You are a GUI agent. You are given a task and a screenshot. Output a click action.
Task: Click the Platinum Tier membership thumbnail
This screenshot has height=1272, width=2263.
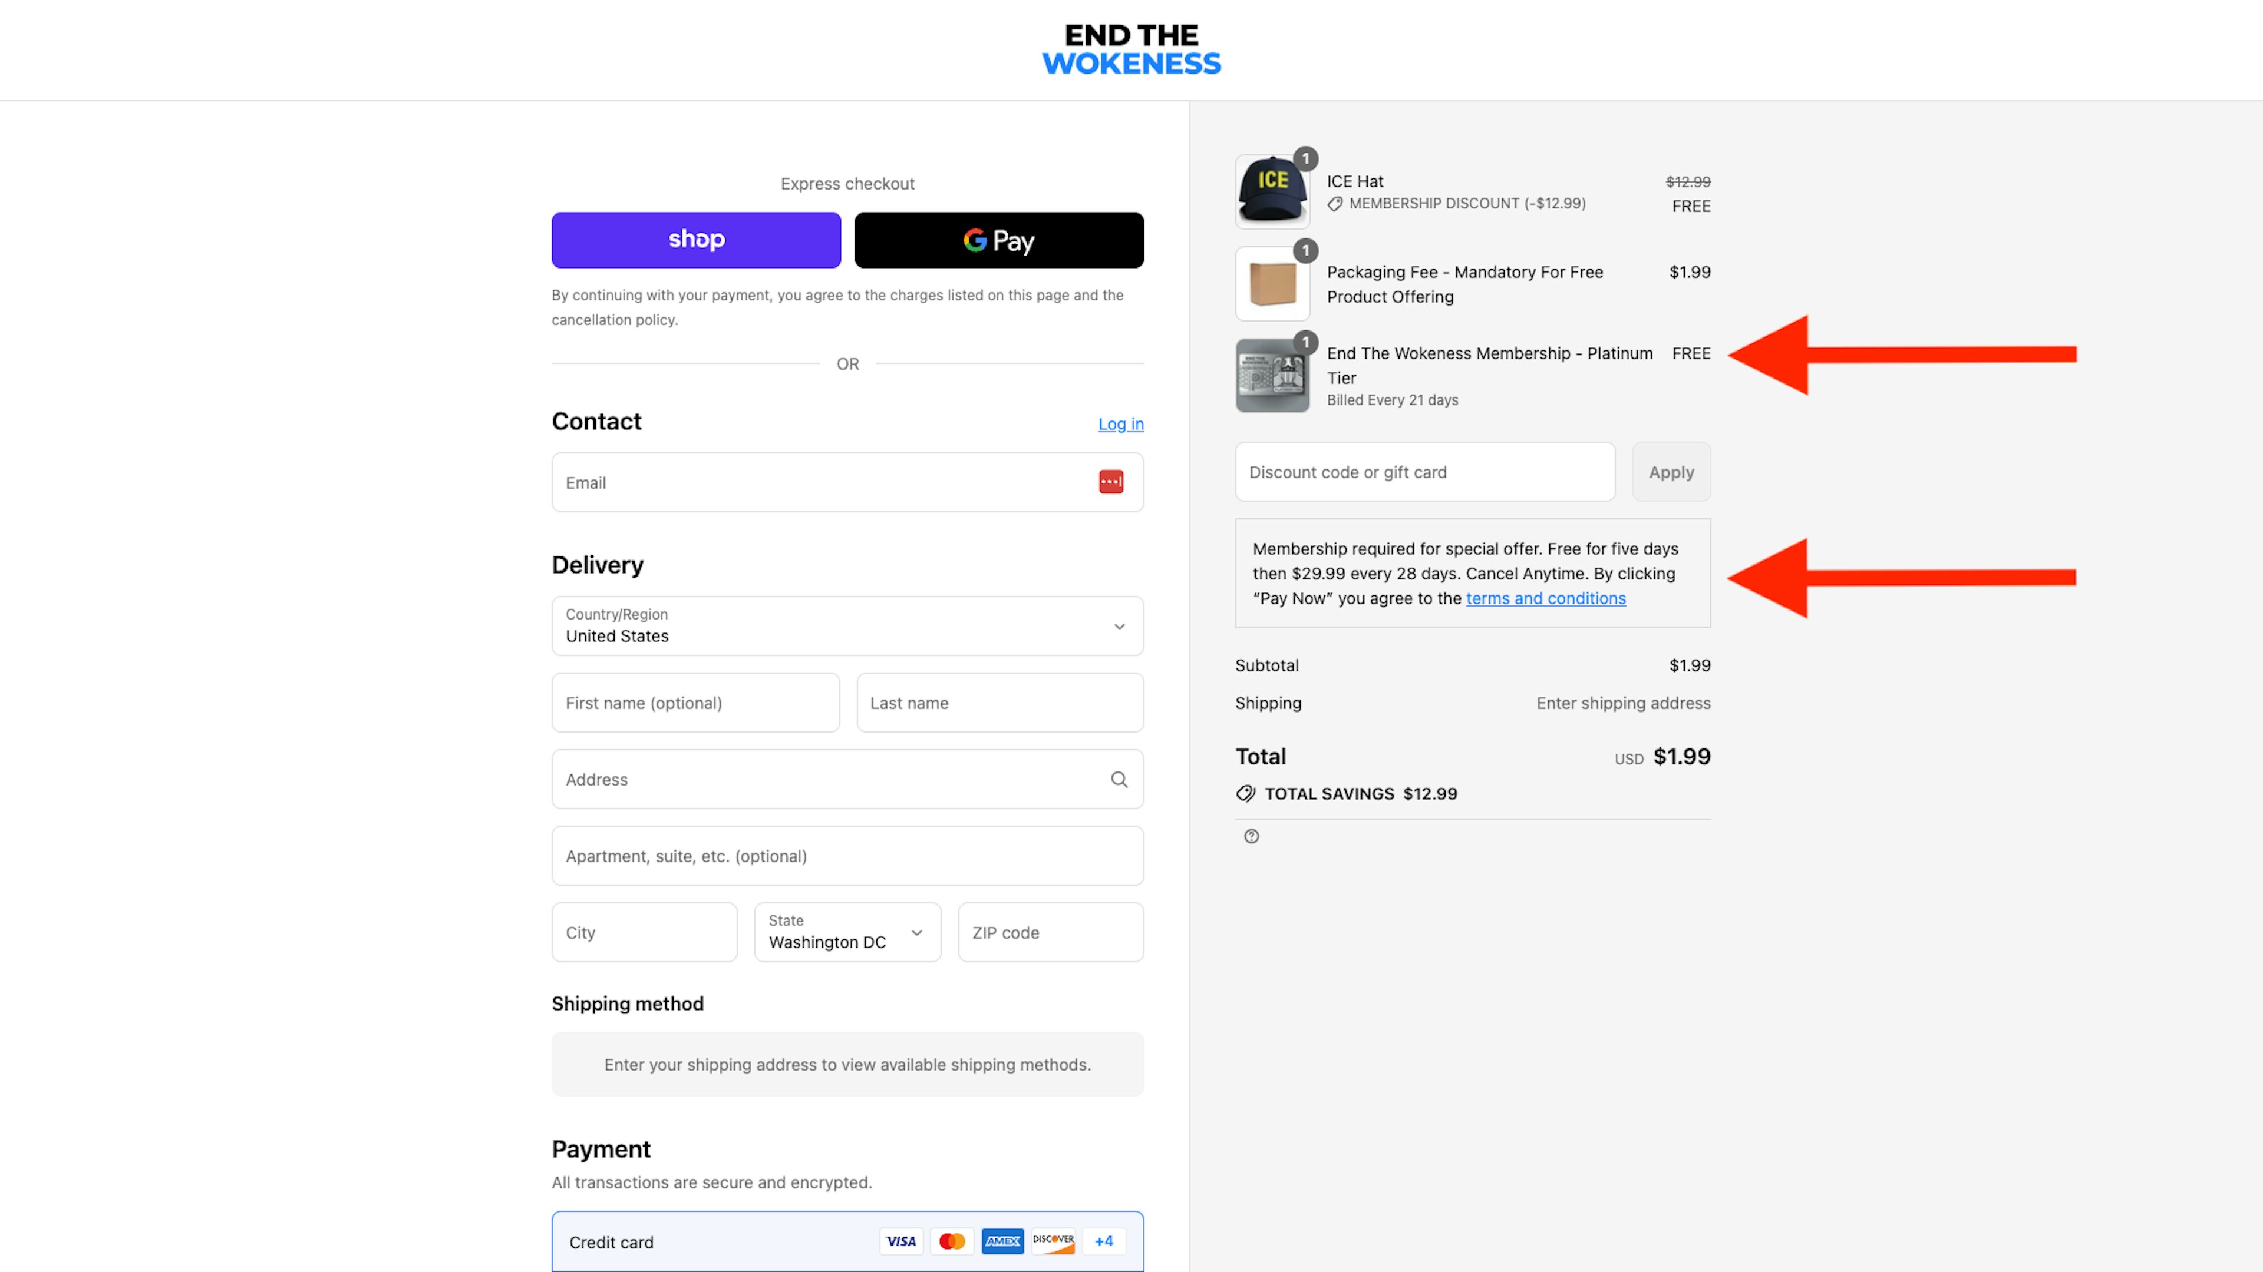pos(1272,376)
